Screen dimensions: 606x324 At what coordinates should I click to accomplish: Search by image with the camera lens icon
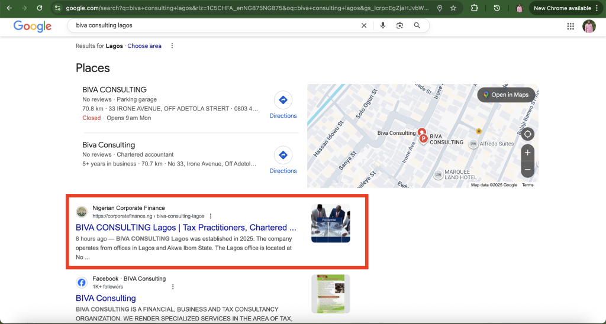tap(399, 25)
